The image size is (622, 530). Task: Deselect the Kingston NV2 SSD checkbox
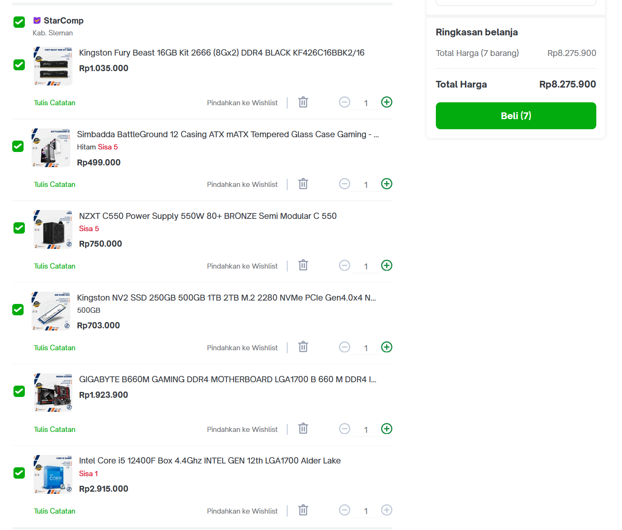point(18,310)
